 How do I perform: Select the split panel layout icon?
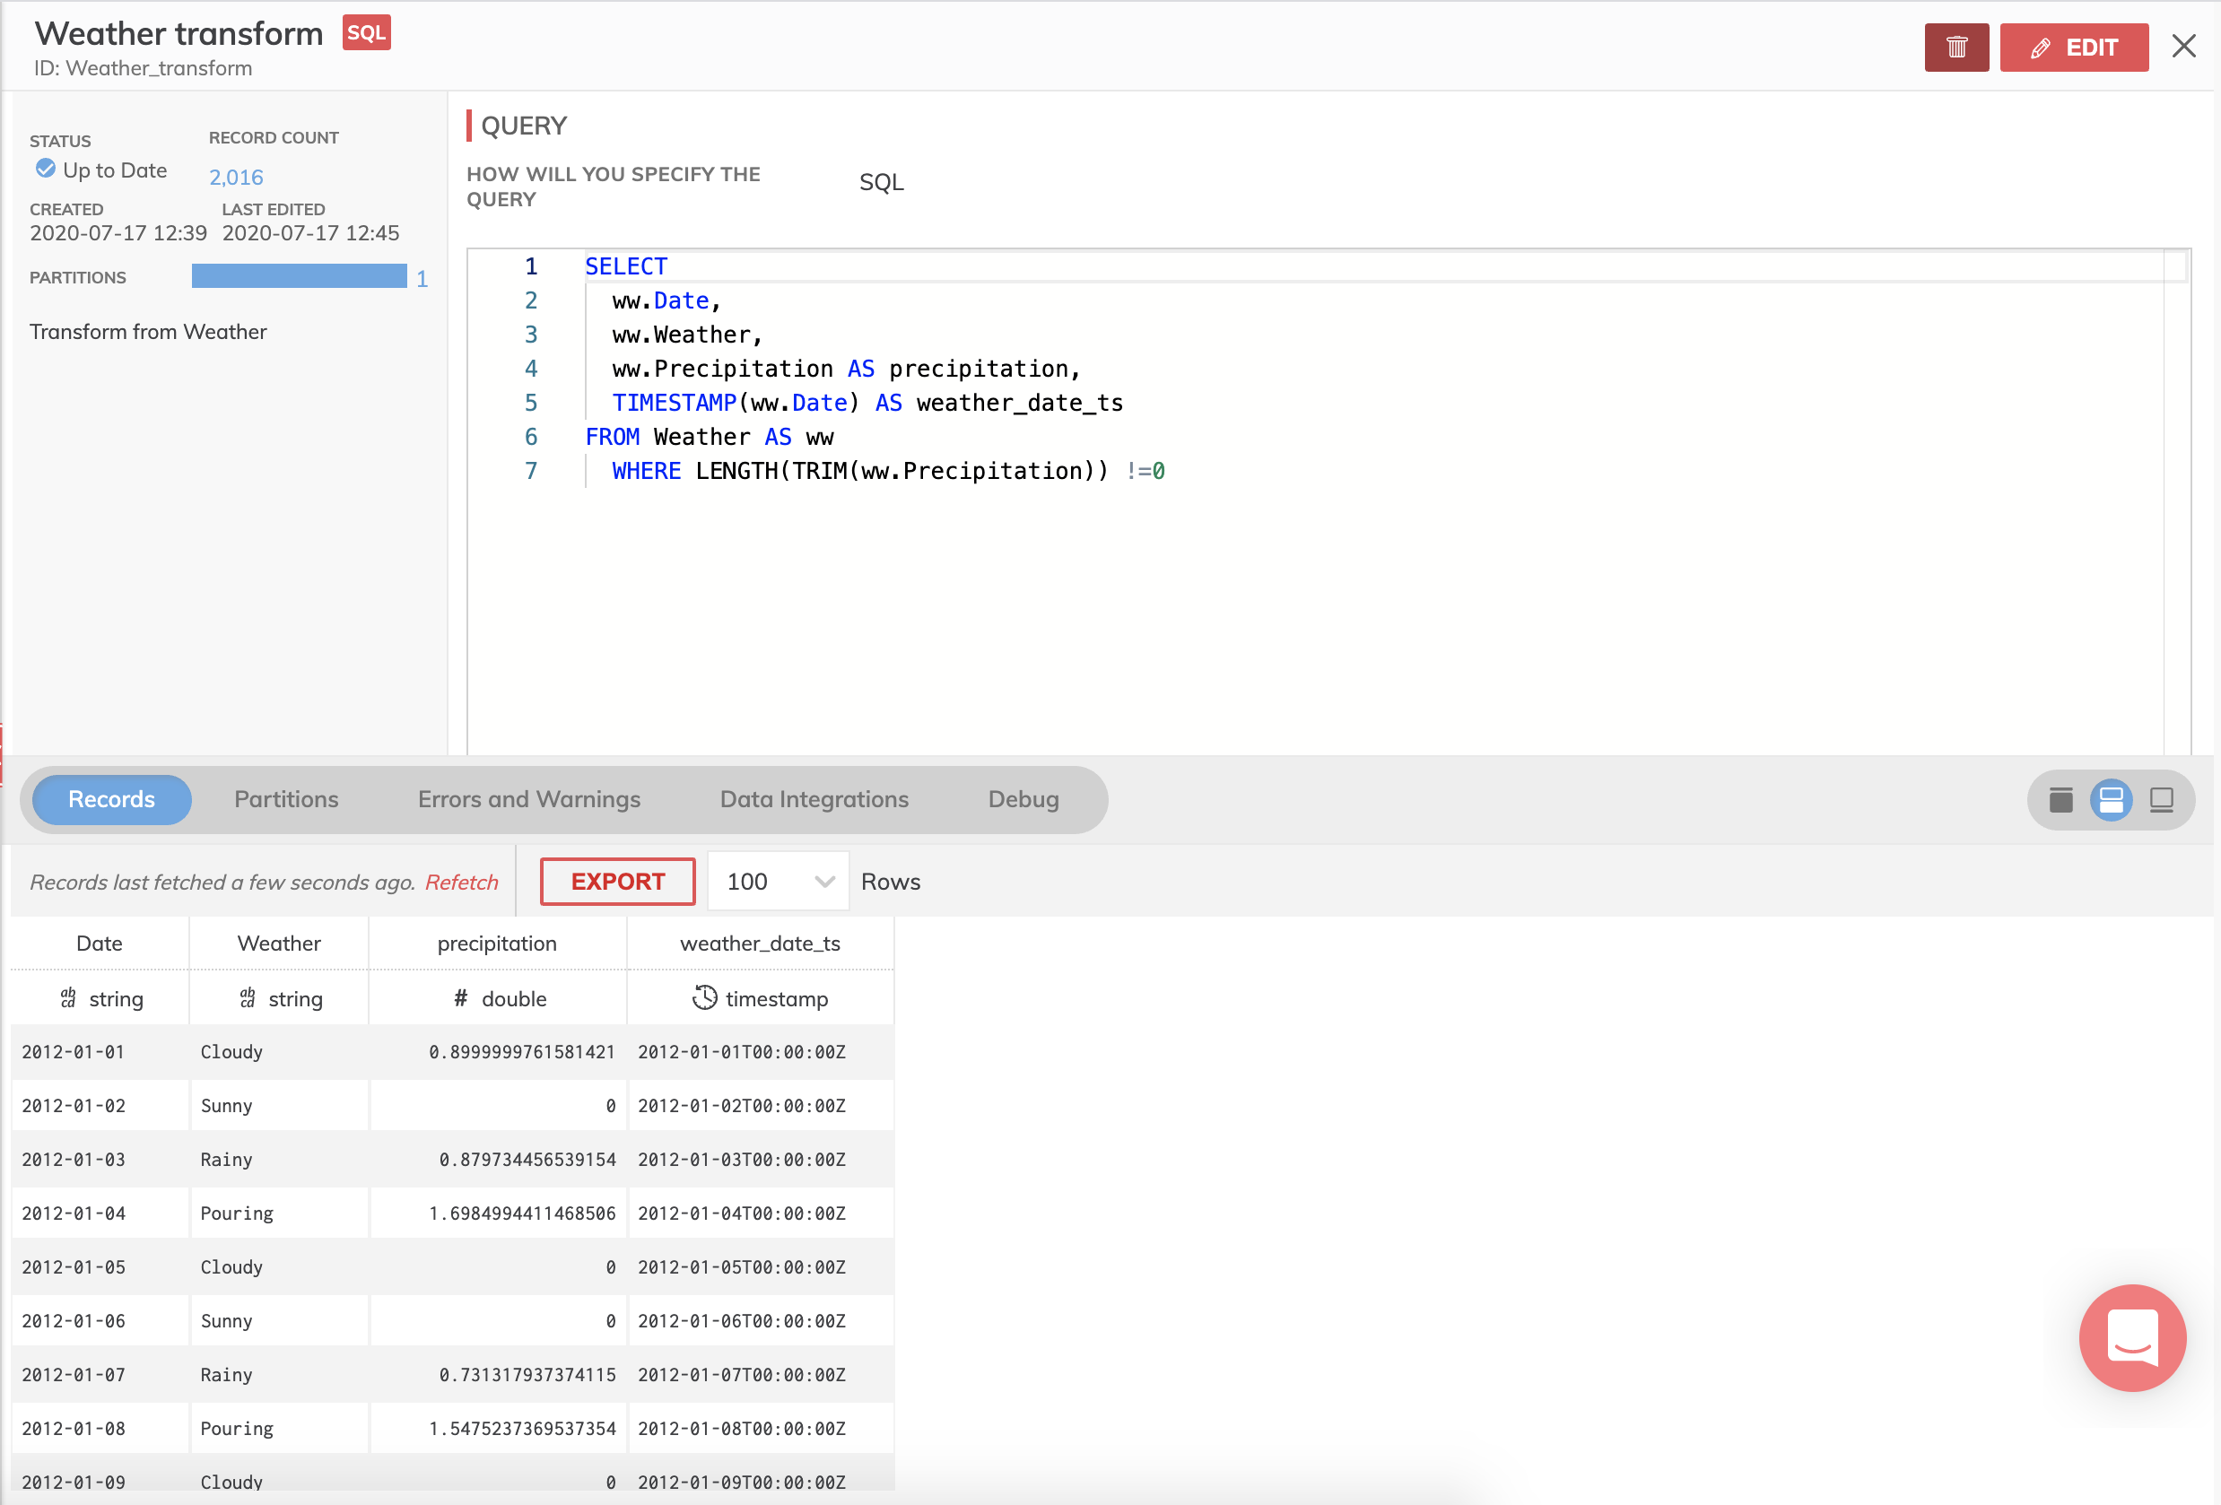click(2111, 800)
